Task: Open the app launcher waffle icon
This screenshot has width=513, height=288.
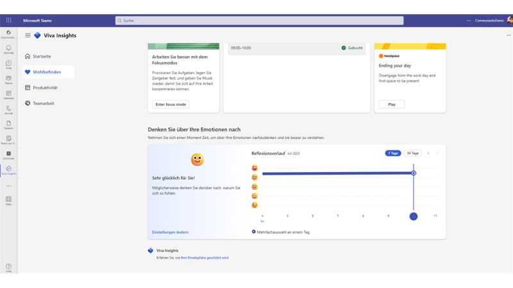Action: click(8, 20)
